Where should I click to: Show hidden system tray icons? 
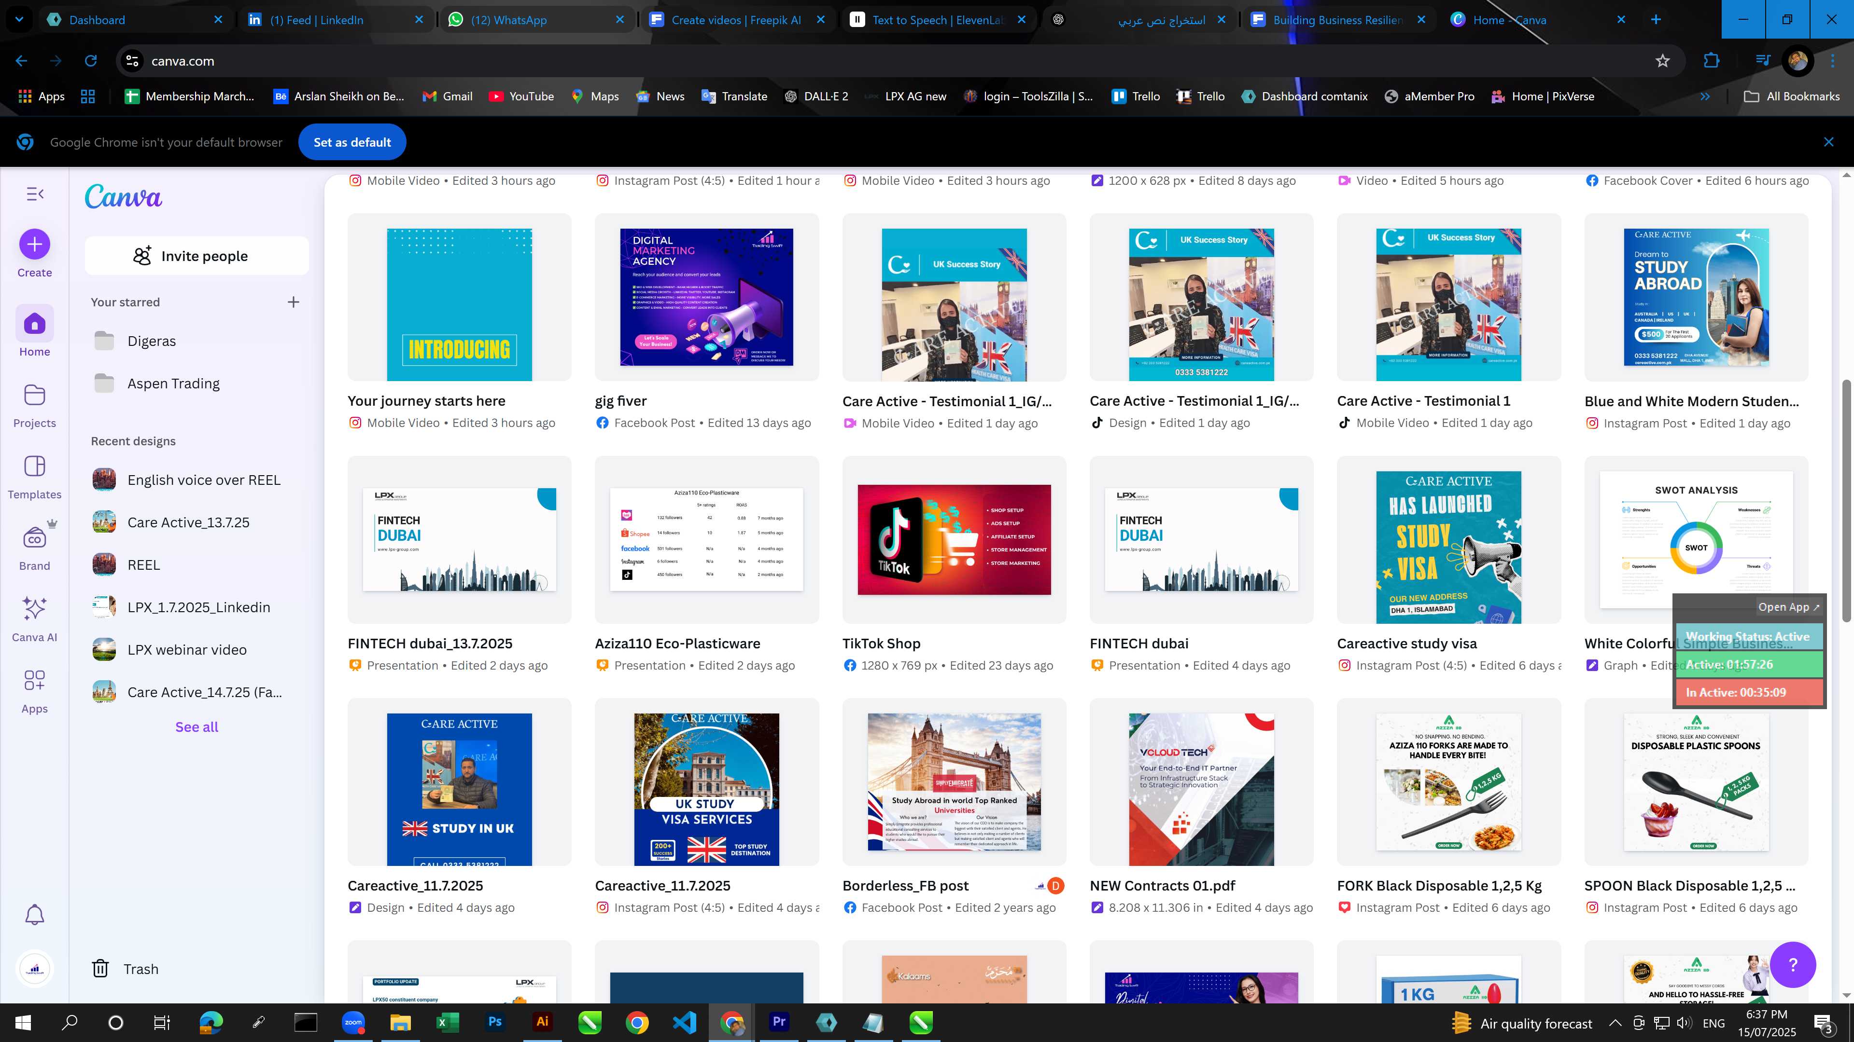(1615, 1023)
